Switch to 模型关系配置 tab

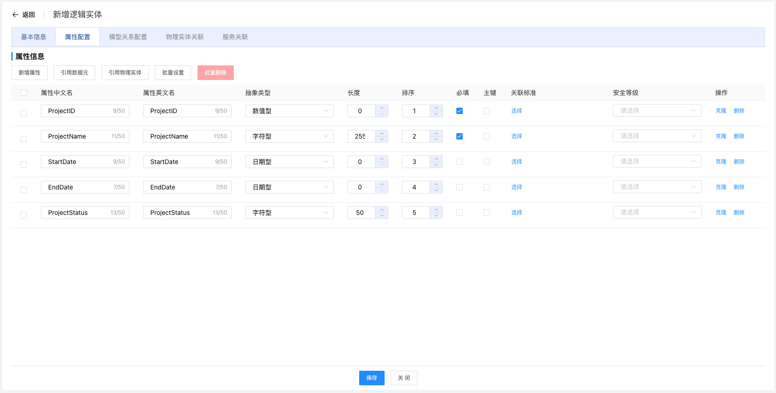click(128, 37)
